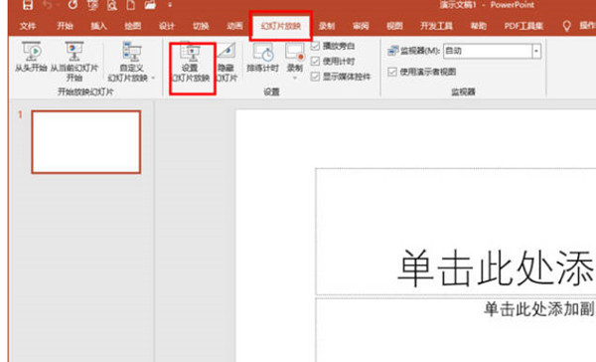This screenshot has width=596, height=362.
Task: Switch to the 动画 ribbon tab
Action: pos(234,26)
